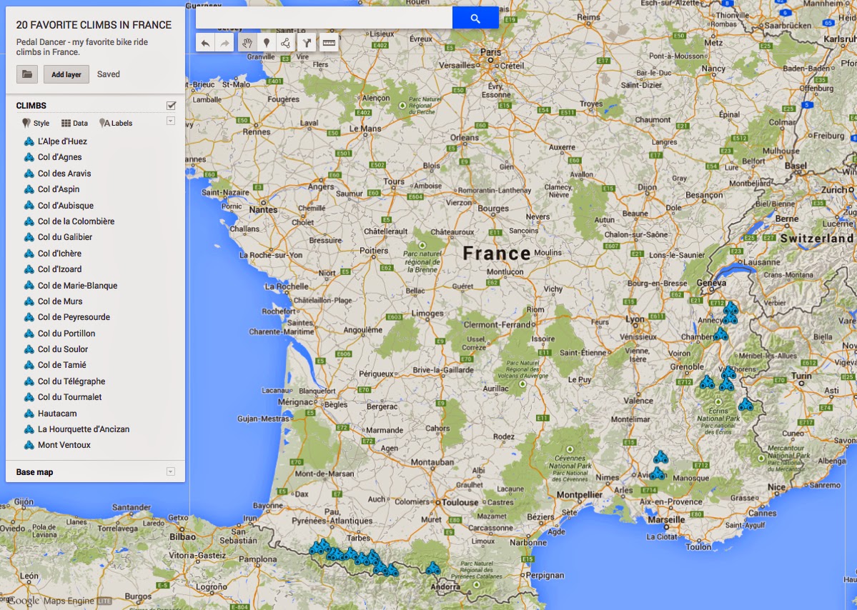Select the add marker tool

(x=267, y=42)
